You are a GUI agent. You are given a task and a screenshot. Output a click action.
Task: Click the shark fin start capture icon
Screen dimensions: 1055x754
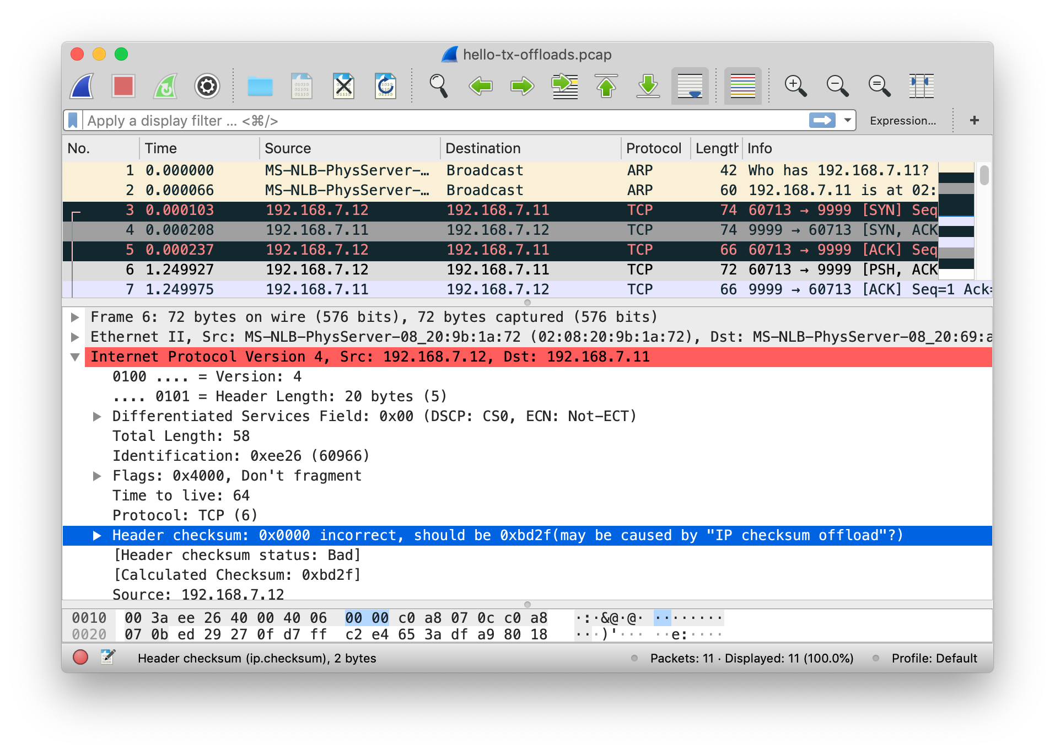[x=82, y=86]
